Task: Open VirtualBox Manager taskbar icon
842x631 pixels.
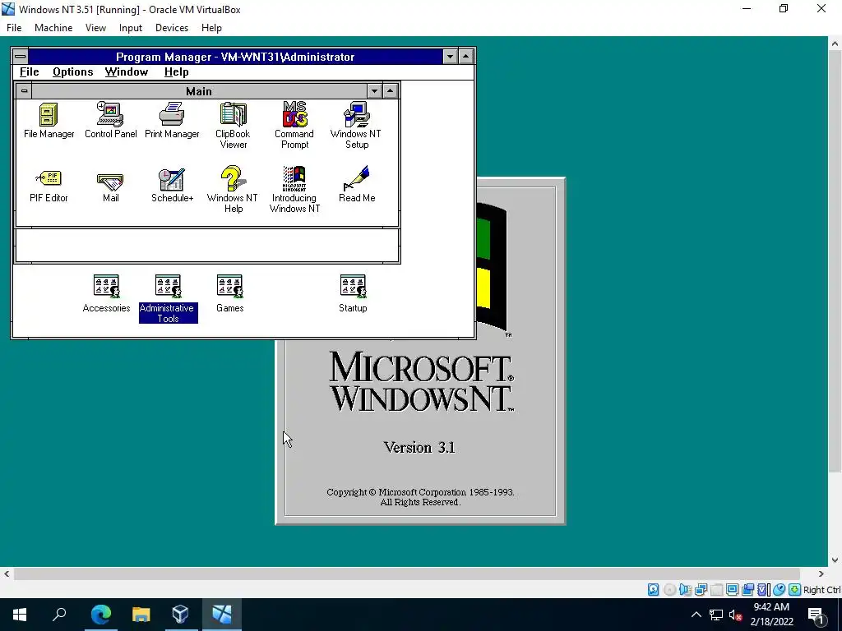Action: pyautogui.click(x=180, y=615)
